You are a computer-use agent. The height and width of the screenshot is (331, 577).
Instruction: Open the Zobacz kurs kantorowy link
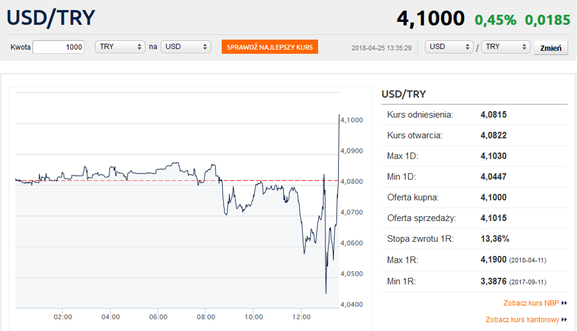coord(523,319)
